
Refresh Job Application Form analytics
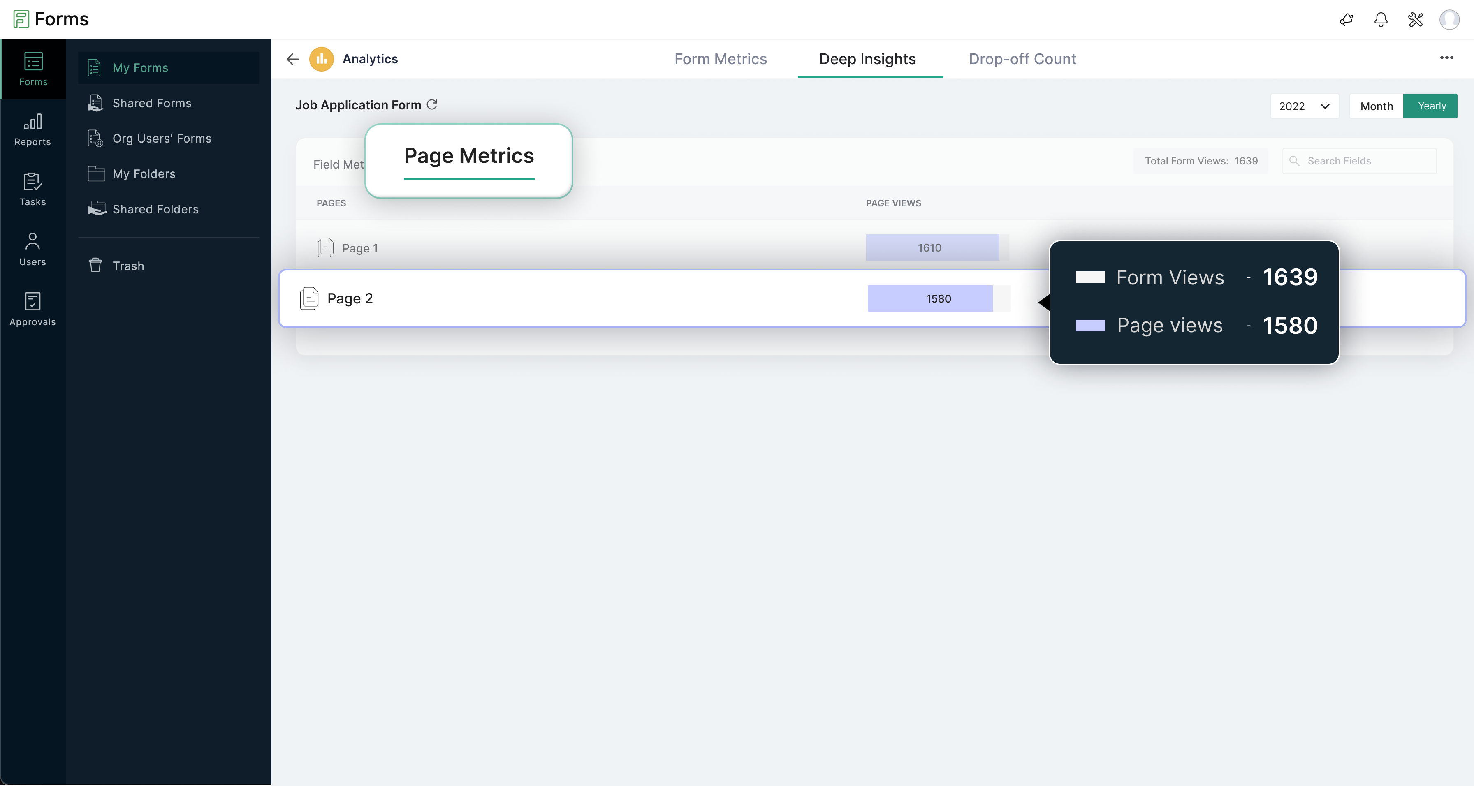(432, 105)
